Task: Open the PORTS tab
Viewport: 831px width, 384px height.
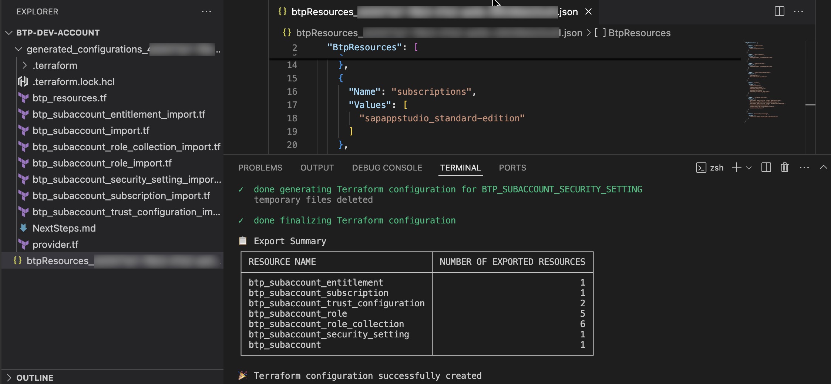Action: [512, 168]
